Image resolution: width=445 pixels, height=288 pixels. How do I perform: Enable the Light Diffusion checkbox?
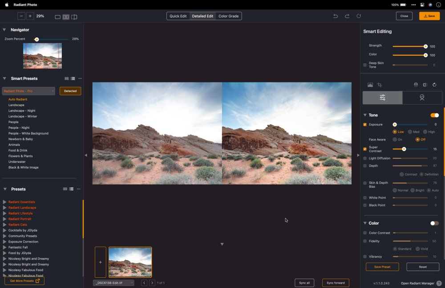pyautogui.click(x=365, y=158)
